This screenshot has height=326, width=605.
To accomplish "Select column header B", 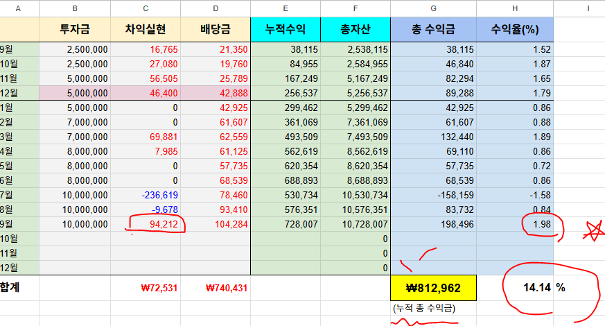I will coord(75,8).
